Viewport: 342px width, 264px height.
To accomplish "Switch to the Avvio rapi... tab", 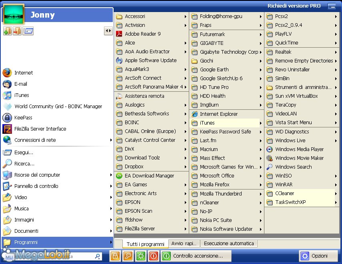I will tap(184, 244).
